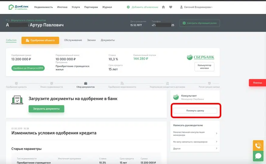
Task: Click Одобрение объекта orange button
Action: pyautogui.click(x=40, y=40)
